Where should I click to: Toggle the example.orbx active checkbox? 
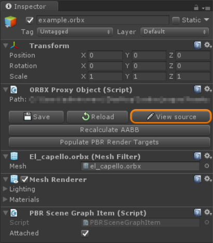(x=30, y=20)
